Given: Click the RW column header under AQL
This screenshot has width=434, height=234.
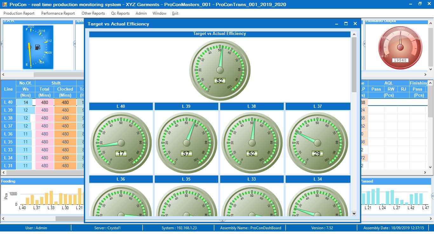Looking at the screenshot, I should coord(391,89).
